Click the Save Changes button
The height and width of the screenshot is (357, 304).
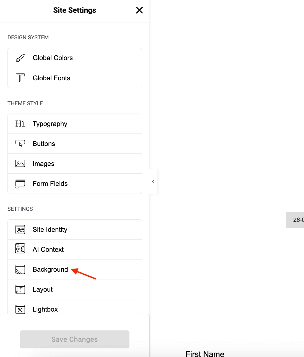click(x=74, y=339)
